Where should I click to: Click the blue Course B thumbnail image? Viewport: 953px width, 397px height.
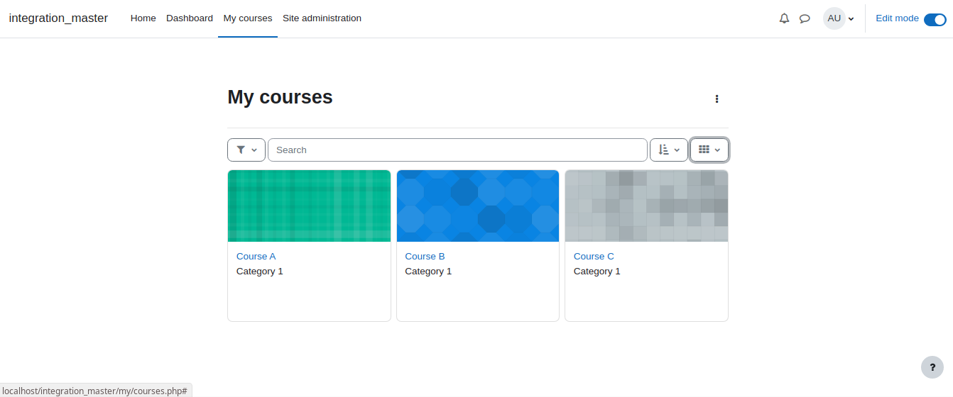478,206
